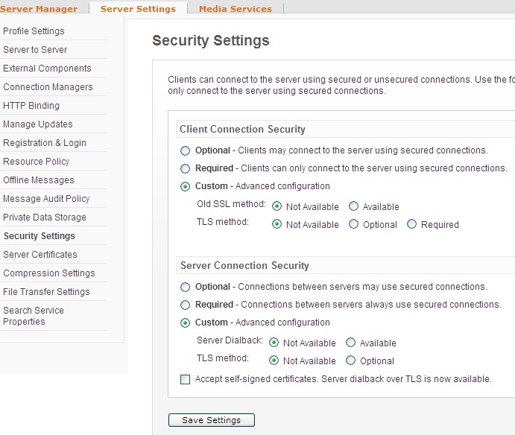Open Message Audit Policy page
Image resolution: width=515 pixels, height=435 pixels.
pos(46,199)
